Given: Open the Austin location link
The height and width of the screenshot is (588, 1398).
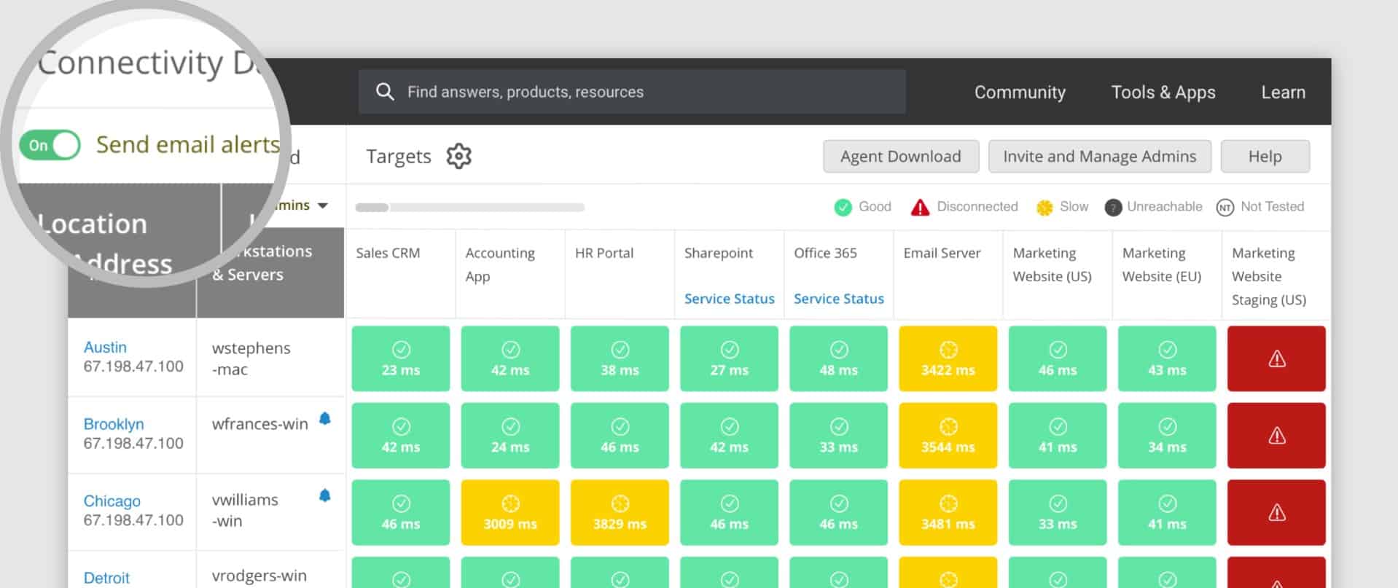Looking at the screenshot, I should 105,348.
